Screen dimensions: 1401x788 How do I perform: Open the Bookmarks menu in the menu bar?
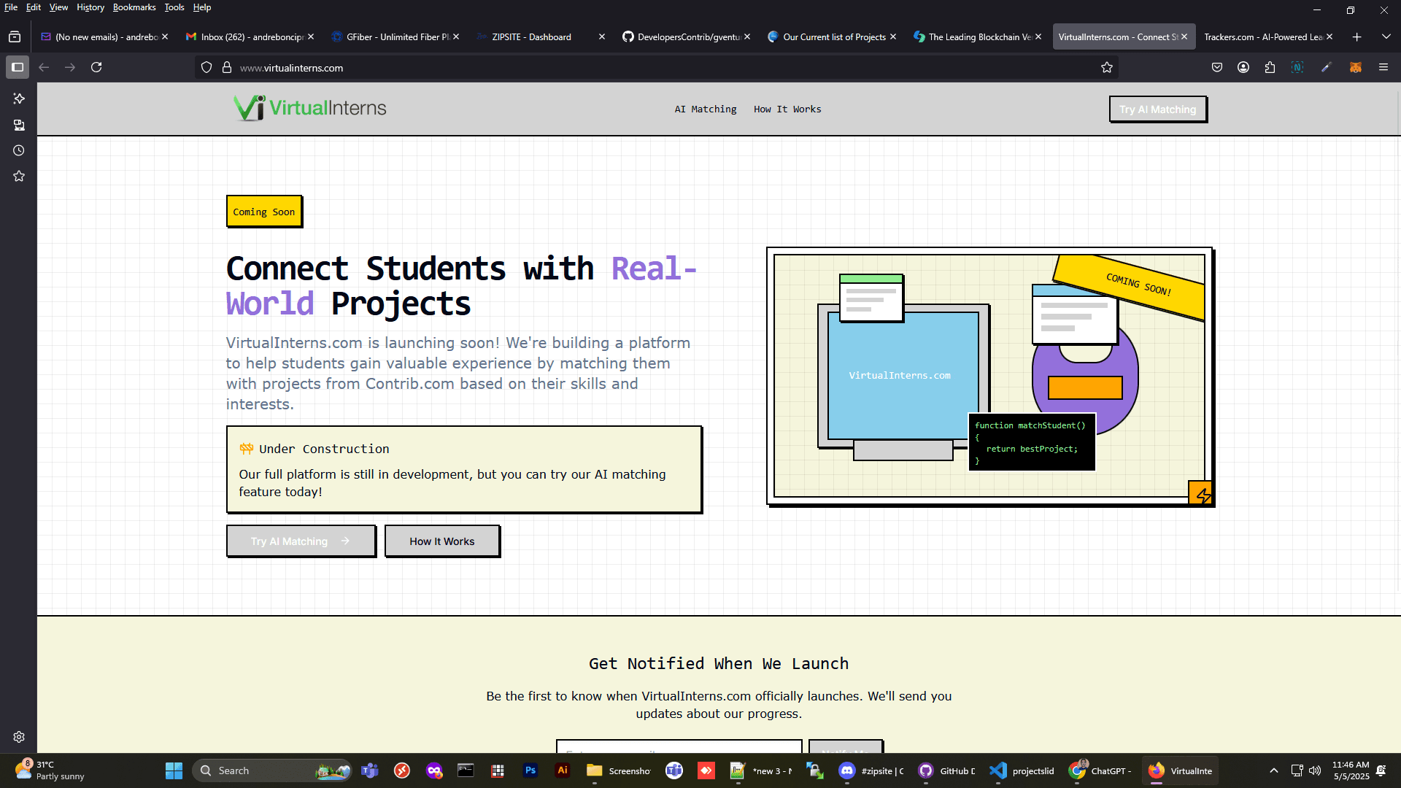click(134, 7)
